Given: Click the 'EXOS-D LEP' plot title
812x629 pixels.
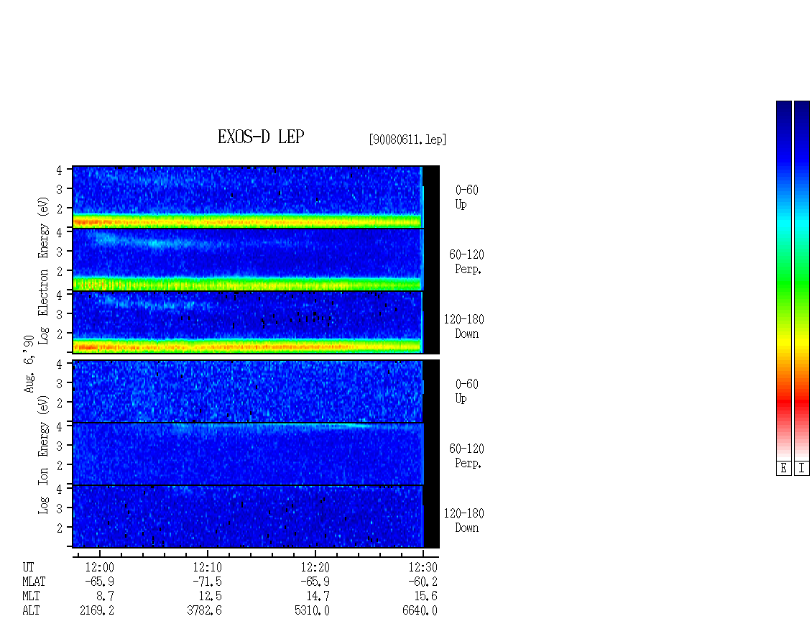Looking at the screenshot, I should (x=260, y=137).
